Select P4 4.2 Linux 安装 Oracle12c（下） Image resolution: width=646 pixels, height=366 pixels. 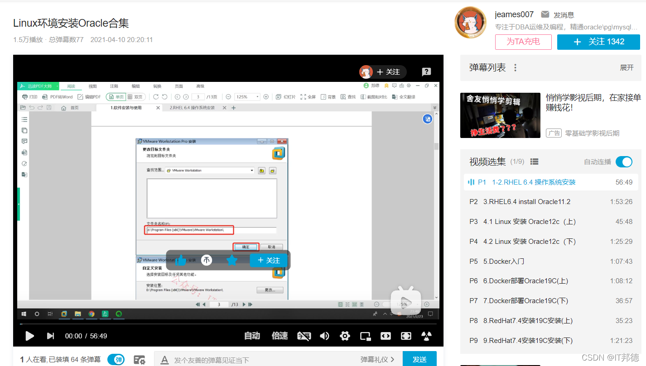point(551,242)
